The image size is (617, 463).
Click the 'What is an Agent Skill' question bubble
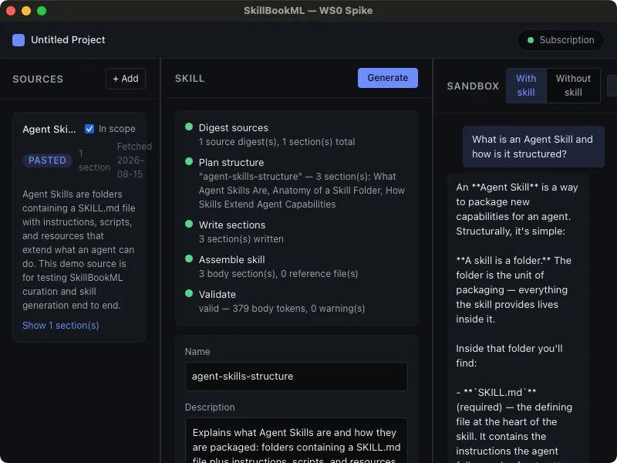534,147
